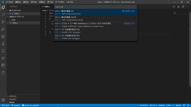
Task: Click indentation setting スペース: 2
Action: coord(153,105)
